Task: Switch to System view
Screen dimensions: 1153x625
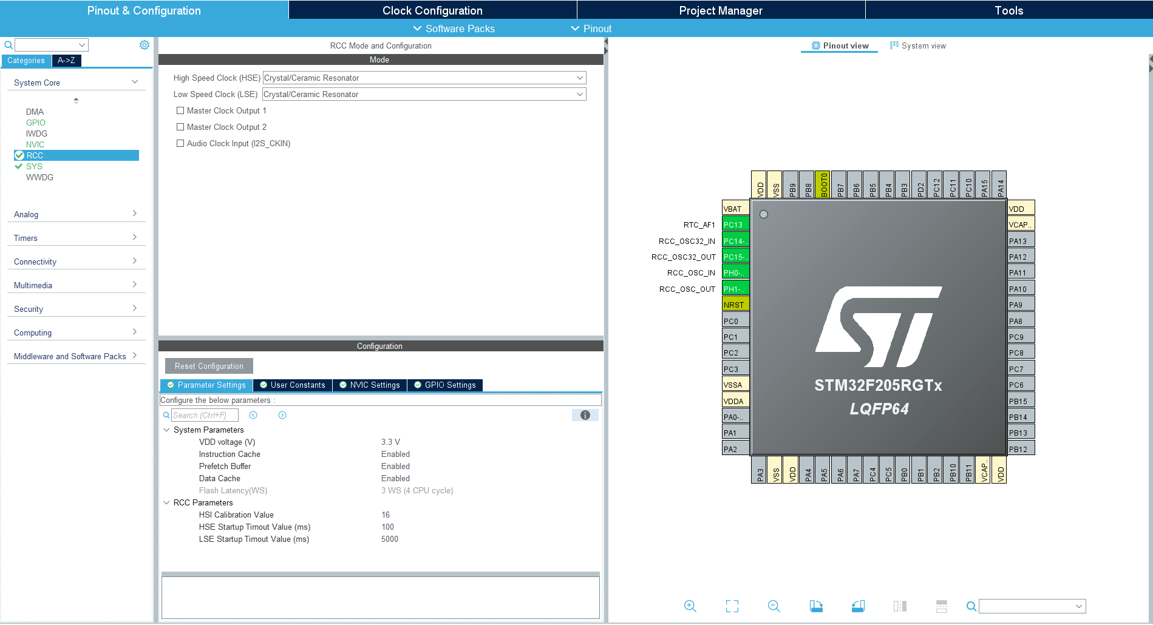Action: (917, 46)
